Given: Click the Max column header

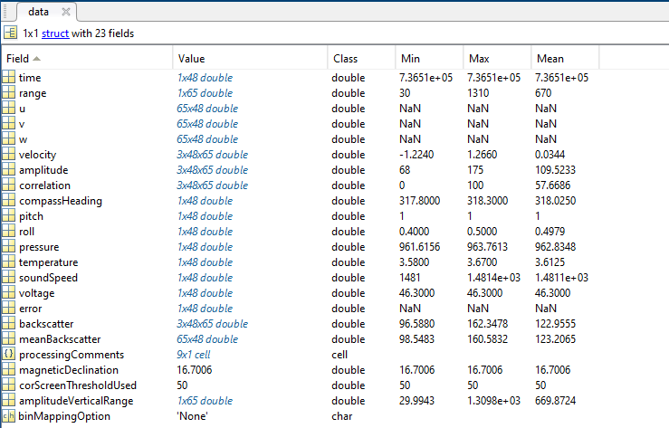Looking at the screenshot, I should click(497, 59).
